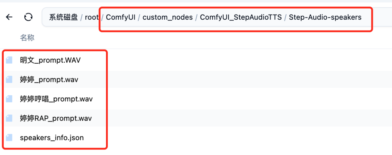The width and height of the screenshot is (392, 155).
Task: Click the file icon beside 明文_prompt.WAV
Action: pos(9,60)
